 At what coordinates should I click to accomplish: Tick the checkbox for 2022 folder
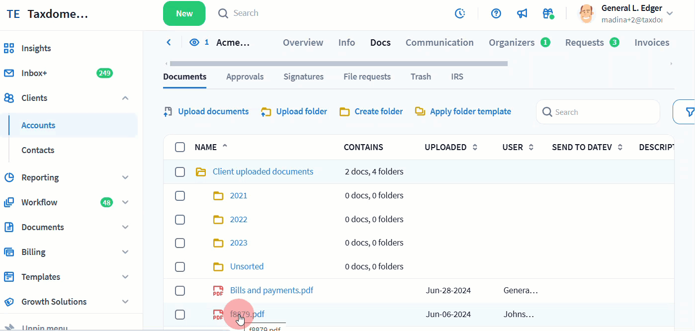pyautogui.click(x=180, y=220)
